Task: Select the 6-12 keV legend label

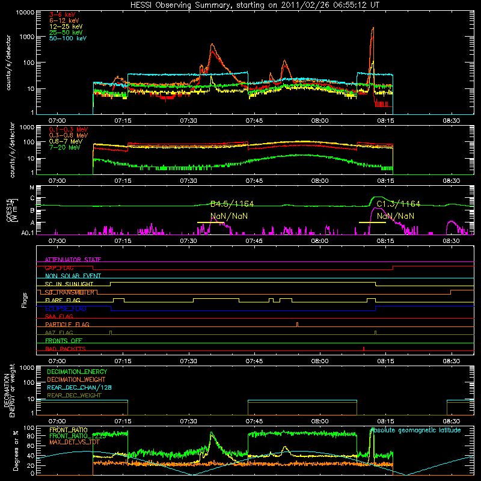Action: coord(64,20)
